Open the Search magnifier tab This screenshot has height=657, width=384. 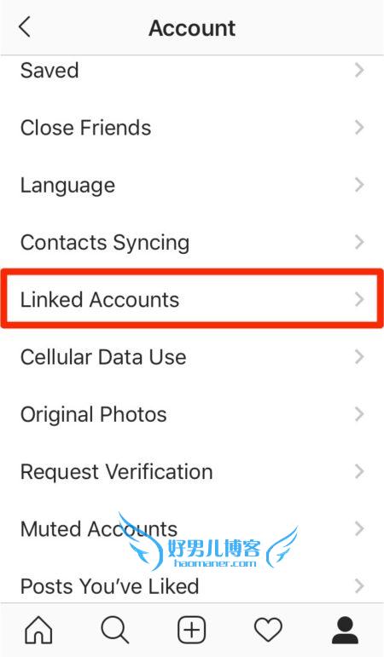pyautogui.click(x=114, y=630)
